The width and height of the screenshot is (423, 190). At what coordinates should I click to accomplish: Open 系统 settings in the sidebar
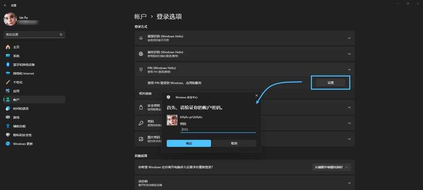click(x=34, y=56)
